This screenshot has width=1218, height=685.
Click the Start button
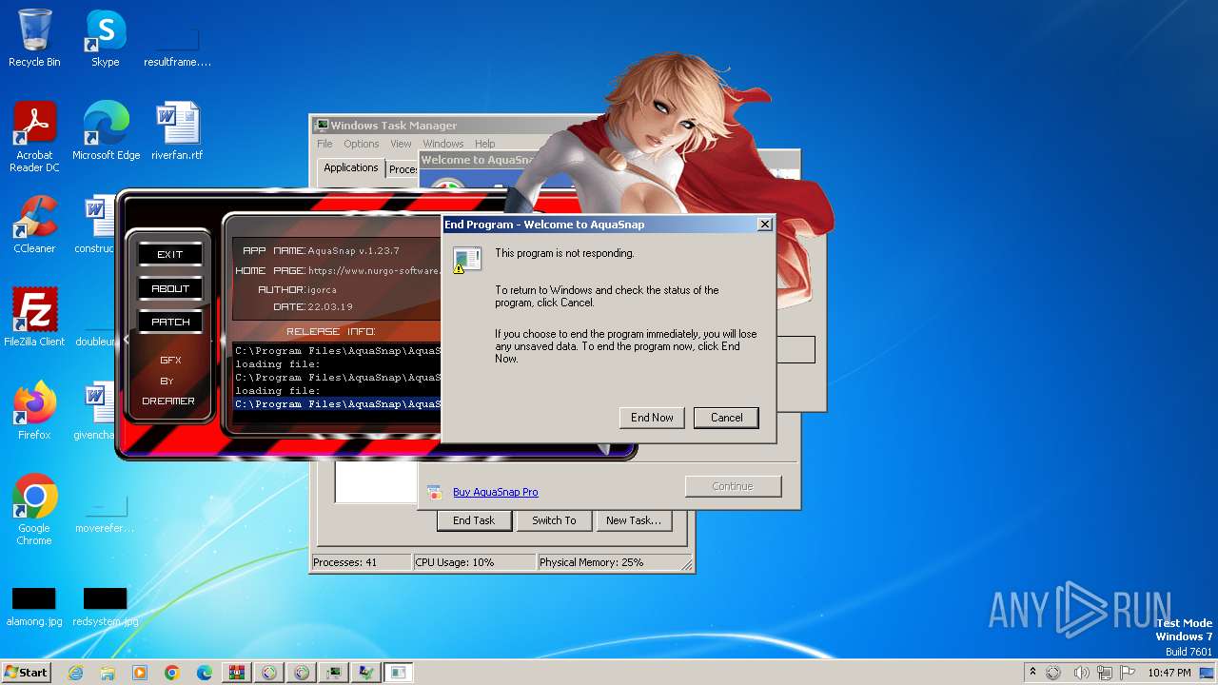(26, 672)
